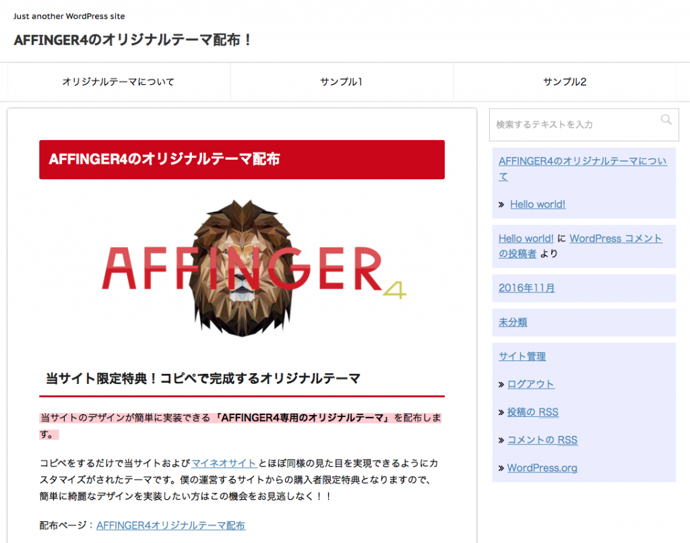Log out via the ログアウト link
Image resolution: width=690 pixels, height=543 pixels.
pos(530,384)
